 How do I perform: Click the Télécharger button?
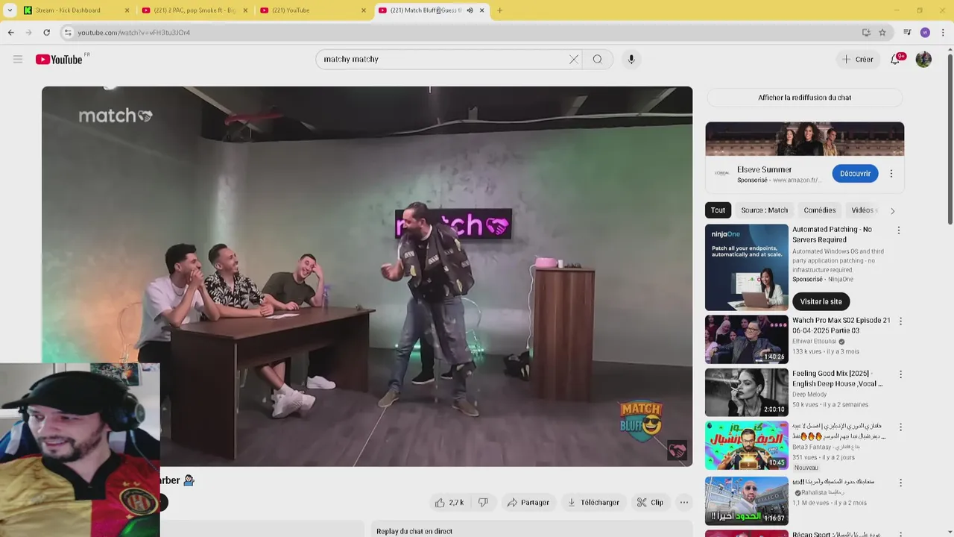[x=593, y=503]
